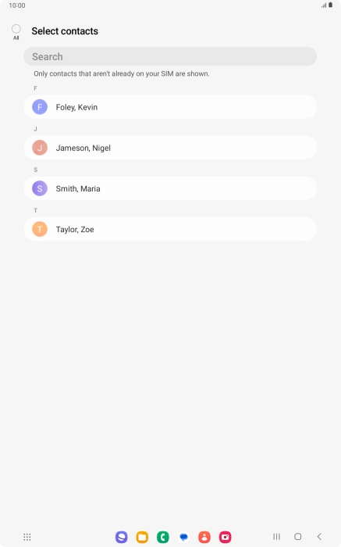The image size is (341, 547).
Task: Go back using navigation arrow
Action: pyautogui.click(x=319, y=537)
